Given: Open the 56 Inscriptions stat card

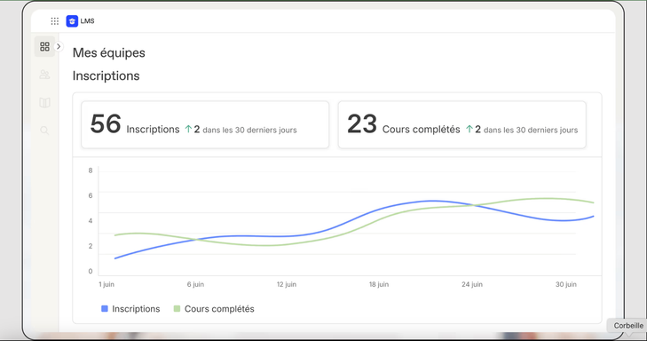Looking at the screenshot, I should pos(205,124).
